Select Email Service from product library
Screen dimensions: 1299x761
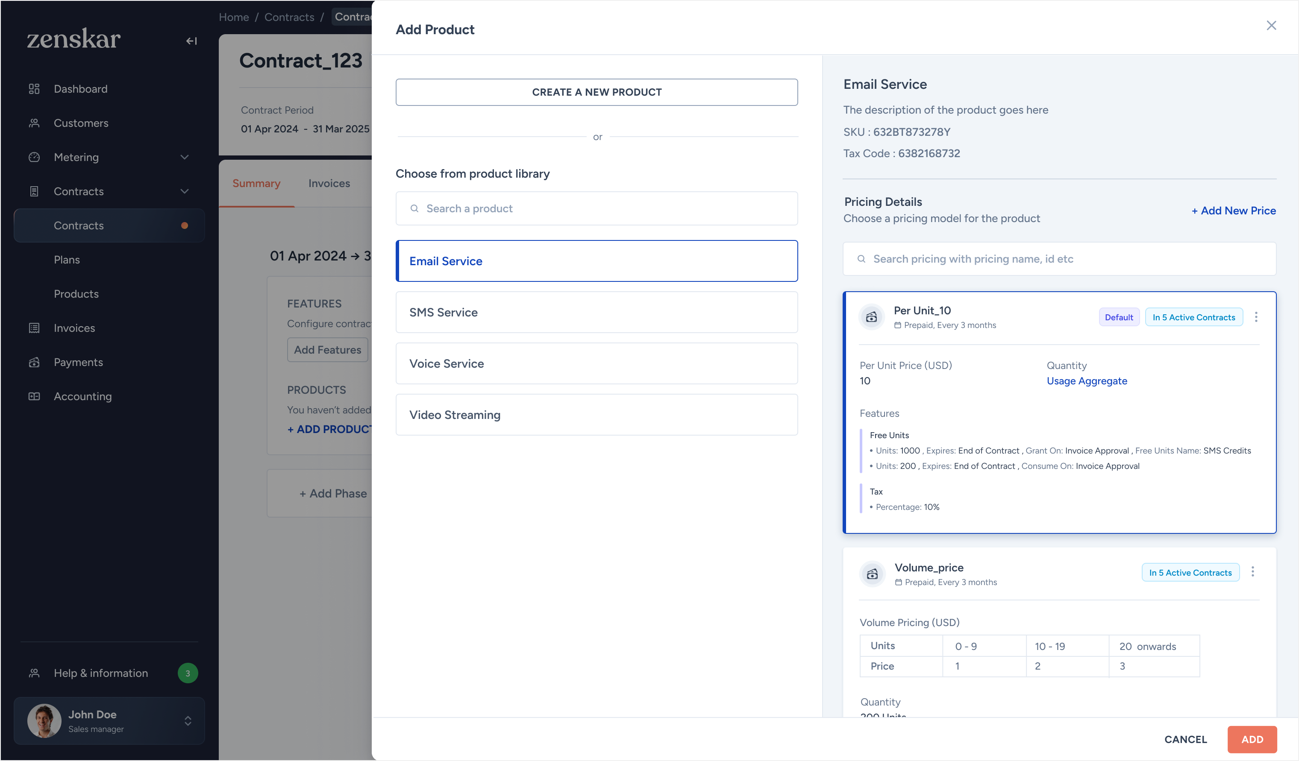(x=597, y=260)
